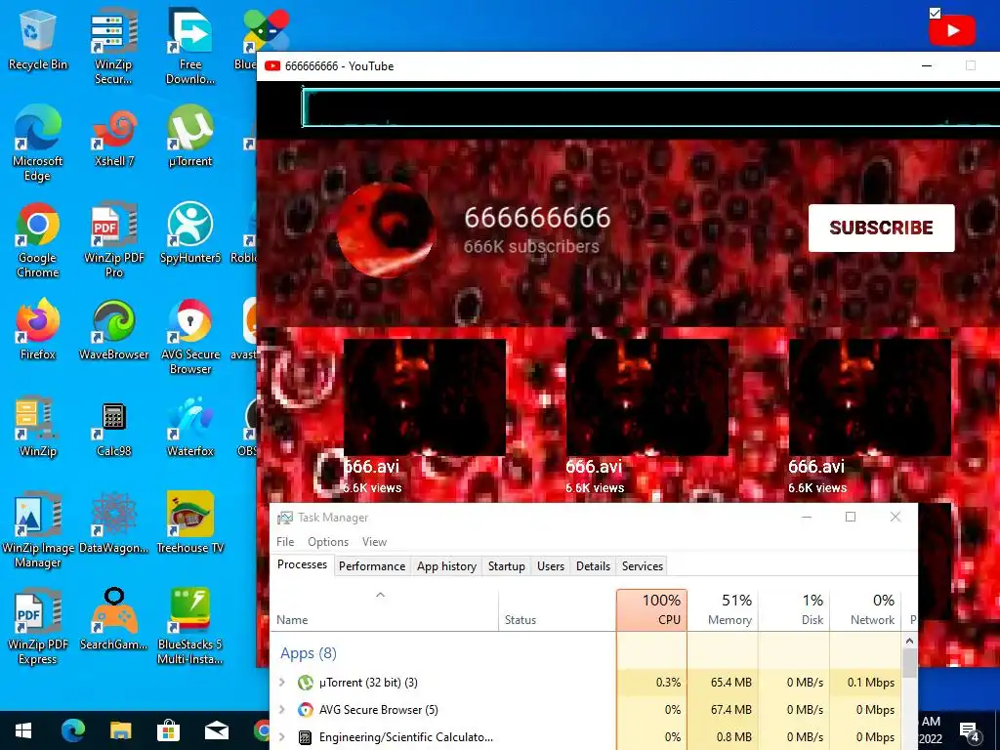This screenshot has width=1000, height=750.
Task: Open File Explorer from the taskbar
Action: coord(120,730)
